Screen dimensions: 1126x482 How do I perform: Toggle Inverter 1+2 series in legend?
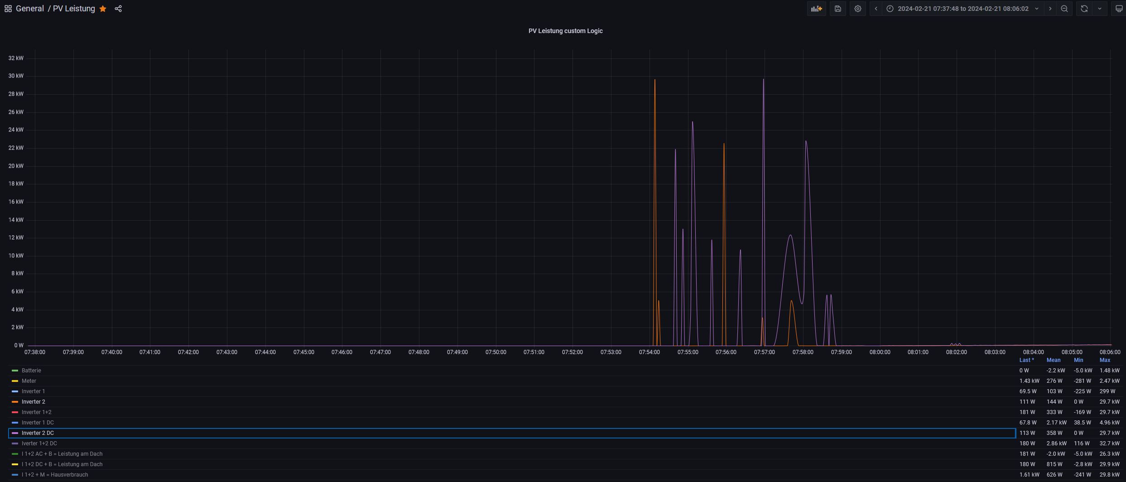click(36, 412)
